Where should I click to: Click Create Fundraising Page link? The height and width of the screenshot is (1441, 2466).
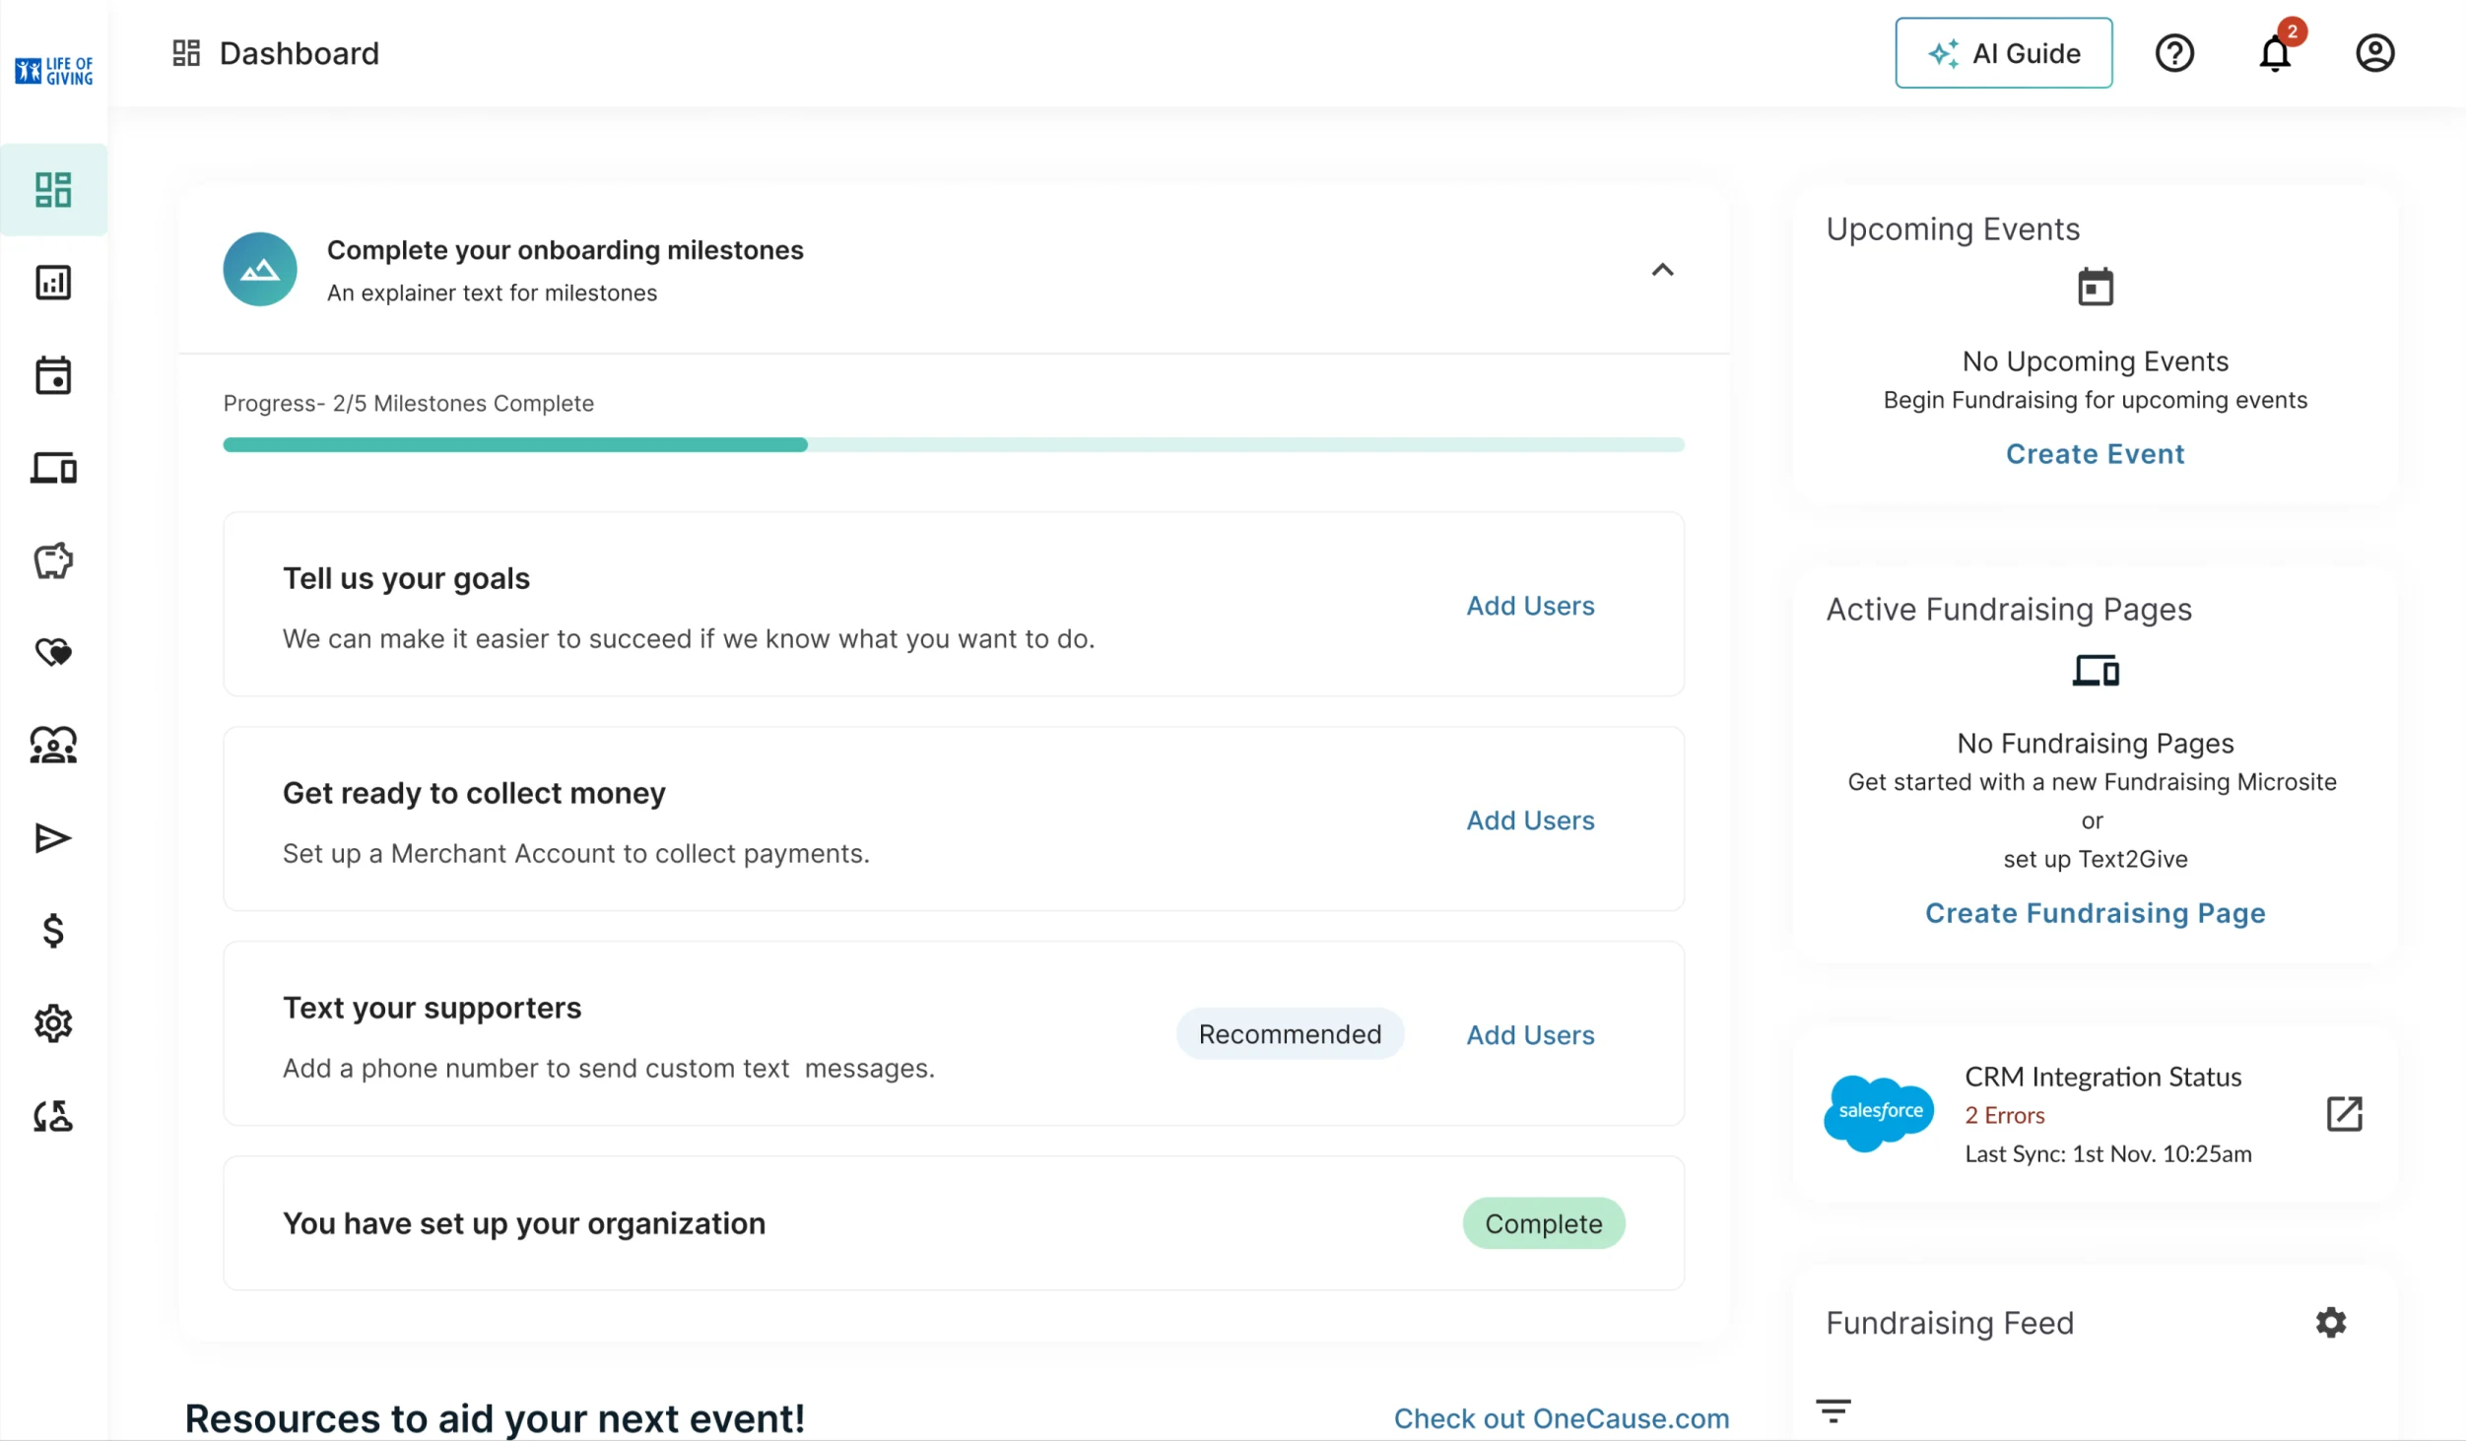click(2095, 913)
